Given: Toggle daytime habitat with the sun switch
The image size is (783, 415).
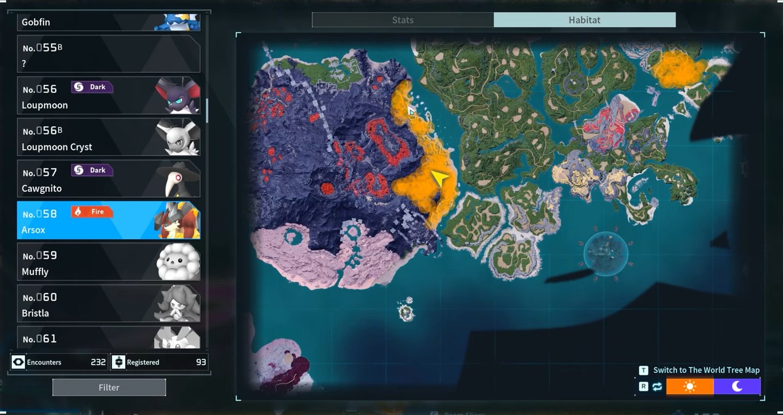Looking at the screenshot, I should click(690, 387).
